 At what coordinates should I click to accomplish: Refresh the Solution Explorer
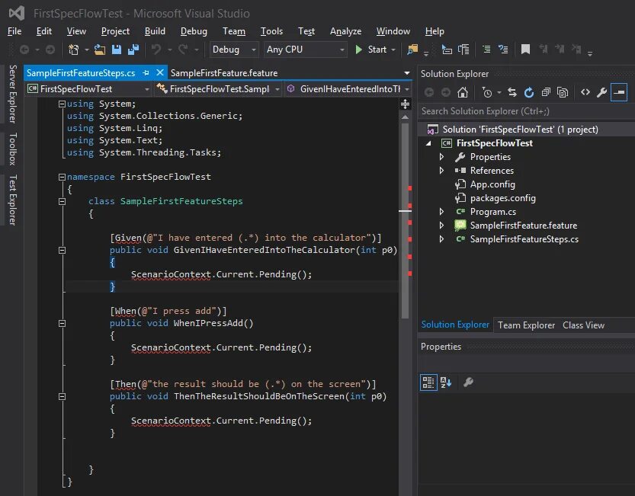pyautogui.click(x=529, y=92)
